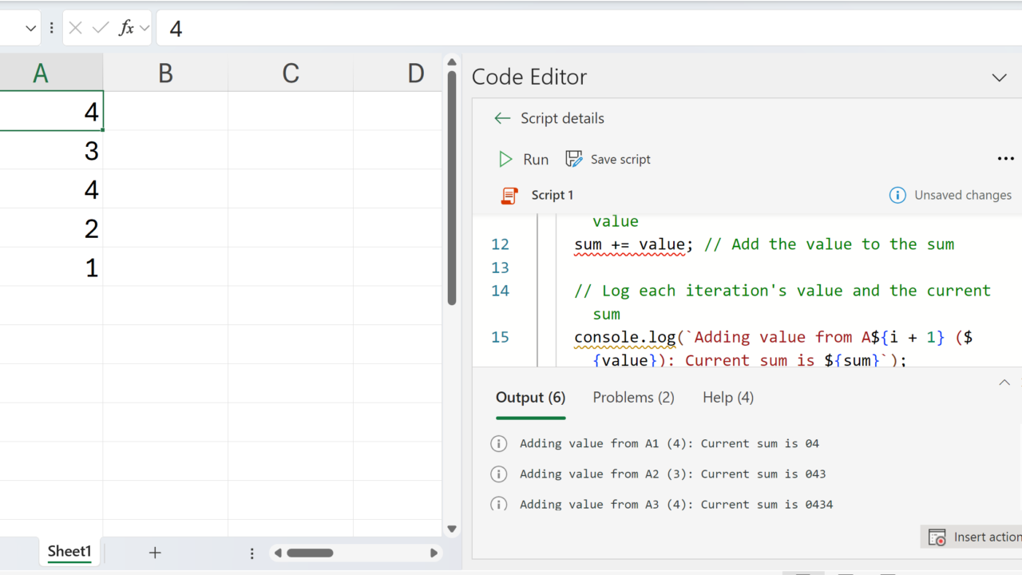Select the Output (6) tab
Viewport: 1022px width, 575px height.
[530, 398]
